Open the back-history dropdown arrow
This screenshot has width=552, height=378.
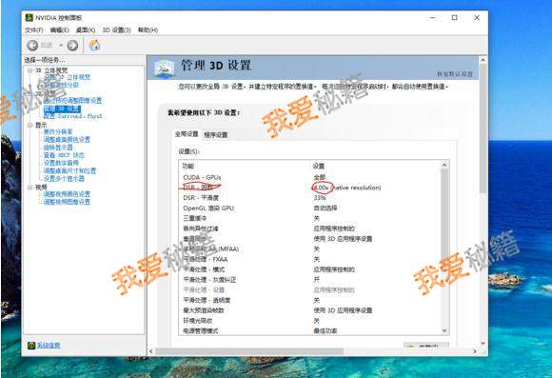coord(61,45)
